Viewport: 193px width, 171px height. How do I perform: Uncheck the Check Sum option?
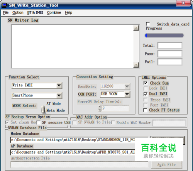click(x=146, y=83)
